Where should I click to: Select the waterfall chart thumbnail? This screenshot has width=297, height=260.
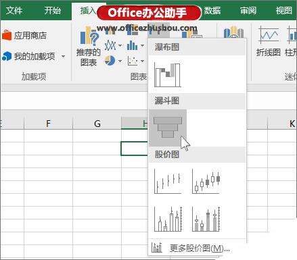[x=167, y=74]
